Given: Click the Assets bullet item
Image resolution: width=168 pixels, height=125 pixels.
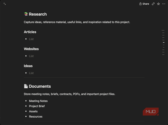Looking at the screenshot, I should [x=33, y=111].
